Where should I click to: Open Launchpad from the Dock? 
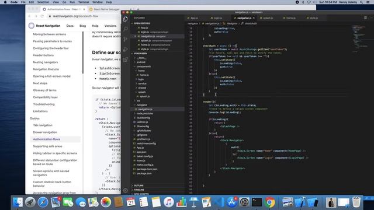point(30,202)
